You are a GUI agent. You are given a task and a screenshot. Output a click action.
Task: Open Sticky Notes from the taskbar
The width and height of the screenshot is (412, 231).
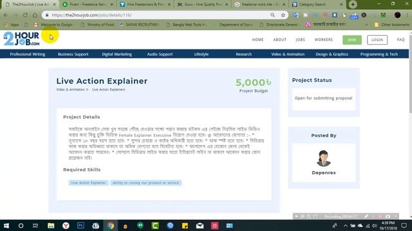pos(185,225)
